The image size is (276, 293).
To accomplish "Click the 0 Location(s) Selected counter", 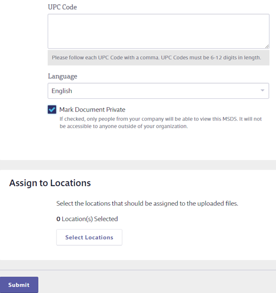I will point(87,219).
